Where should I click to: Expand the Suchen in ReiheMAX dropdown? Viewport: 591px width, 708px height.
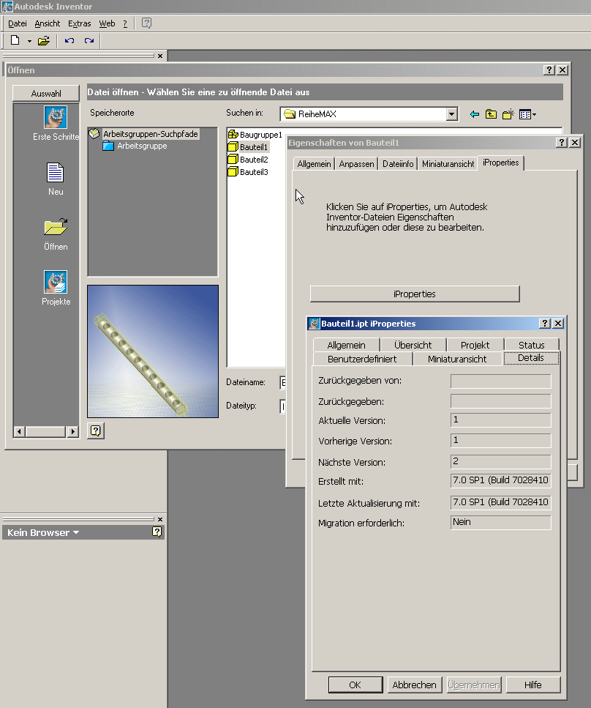point(451,114)
